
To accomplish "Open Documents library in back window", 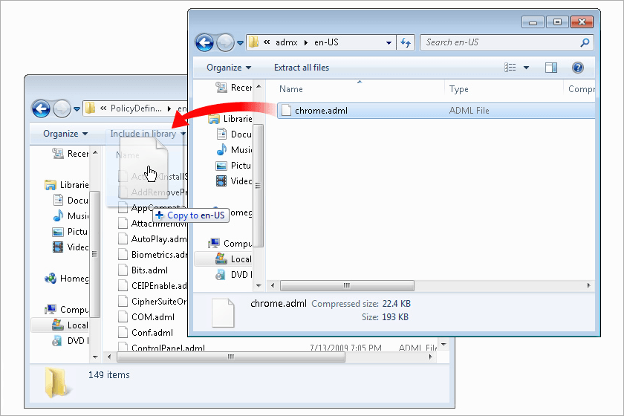I will (x=71, y=201).
